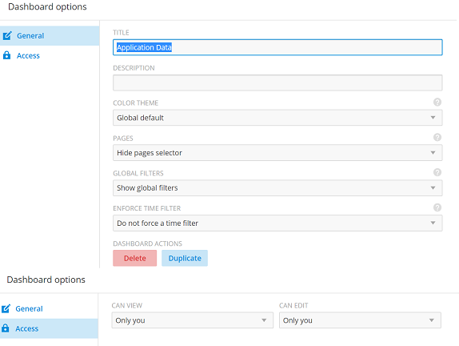This screenshot has width=459, height=346.
Task: Open the Pages dropdown showing Hide pages selector
Action: 277,153
